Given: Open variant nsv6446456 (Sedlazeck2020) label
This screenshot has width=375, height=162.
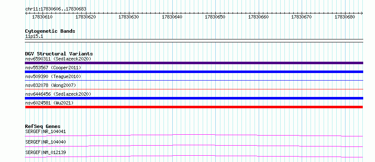Looking at the screenshot, I should pyautogui.click(x=58, y=94).
